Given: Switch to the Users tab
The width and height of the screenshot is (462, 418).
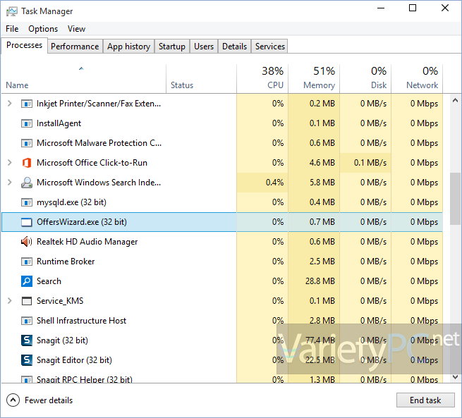Looking at the screenshot, I should (x=204, y=47).
